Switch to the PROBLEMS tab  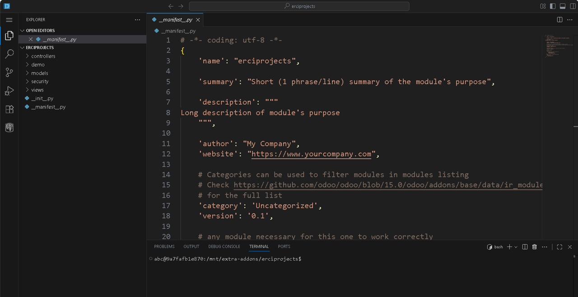tap(164, 246)
